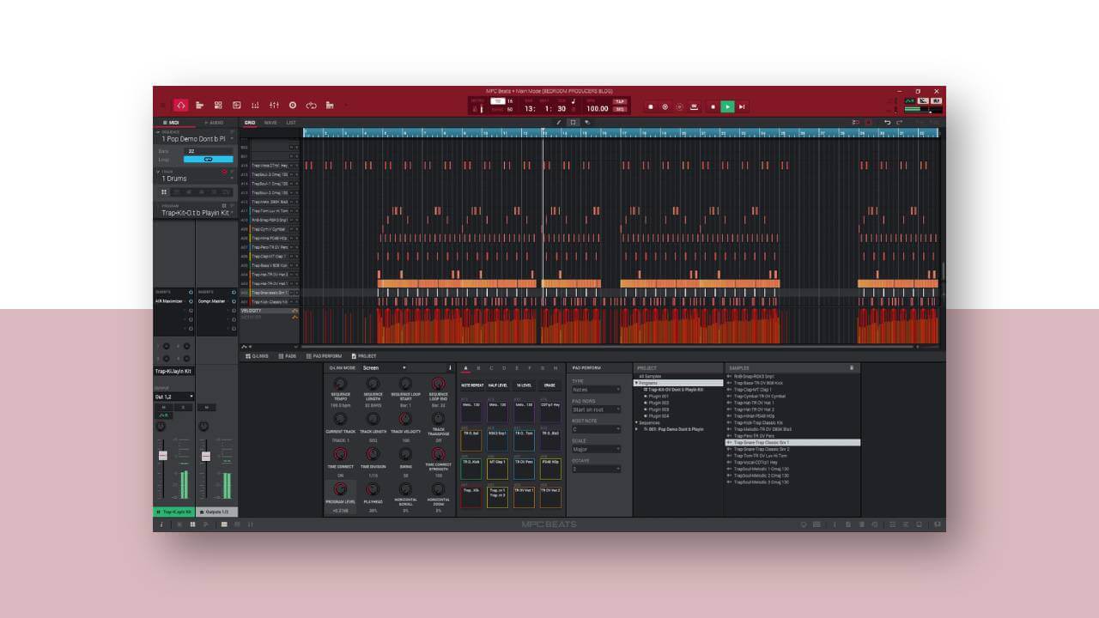Select pad bank B

(478, 368)
